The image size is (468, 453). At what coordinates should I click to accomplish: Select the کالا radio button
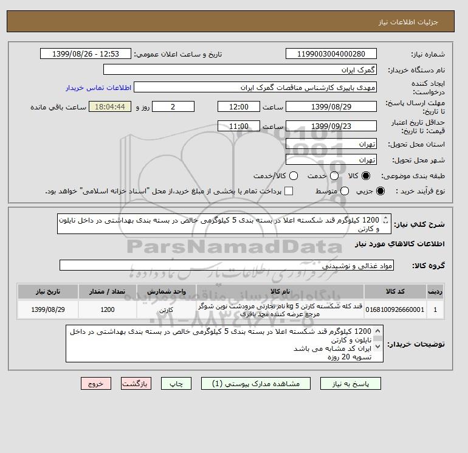(366, 176)
